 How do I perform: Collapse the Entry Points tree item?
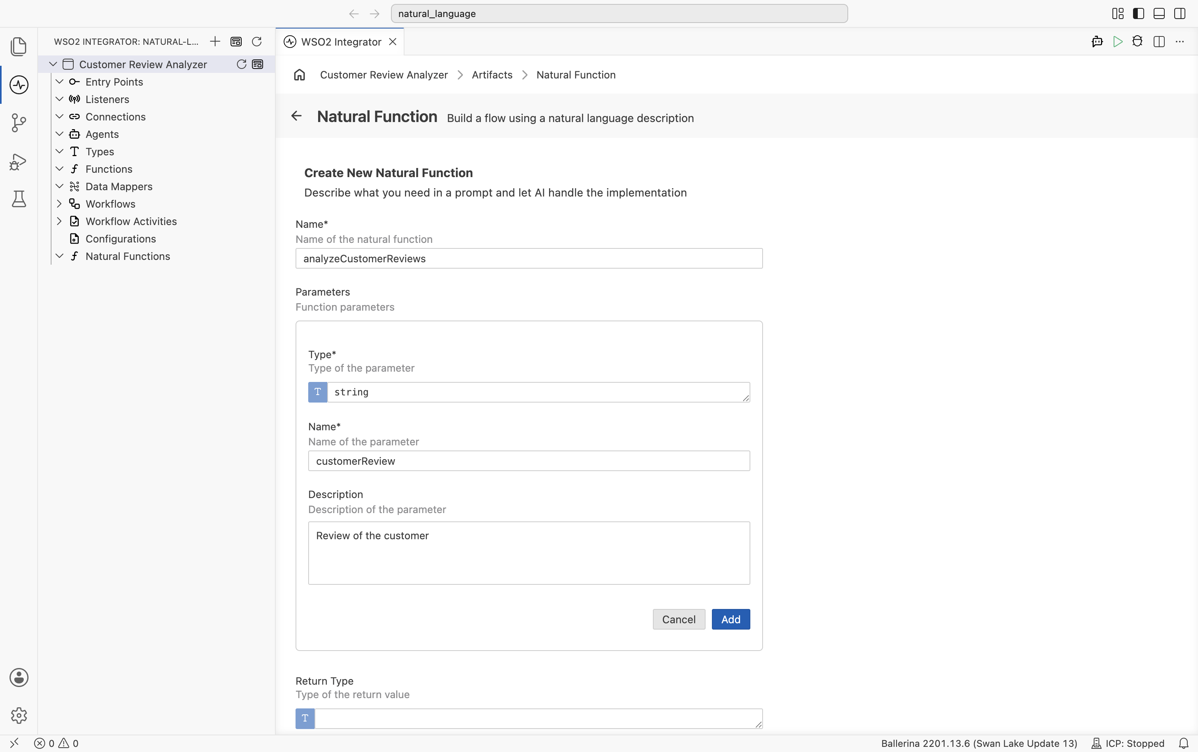pyautogui.click(x=59, y=82)
